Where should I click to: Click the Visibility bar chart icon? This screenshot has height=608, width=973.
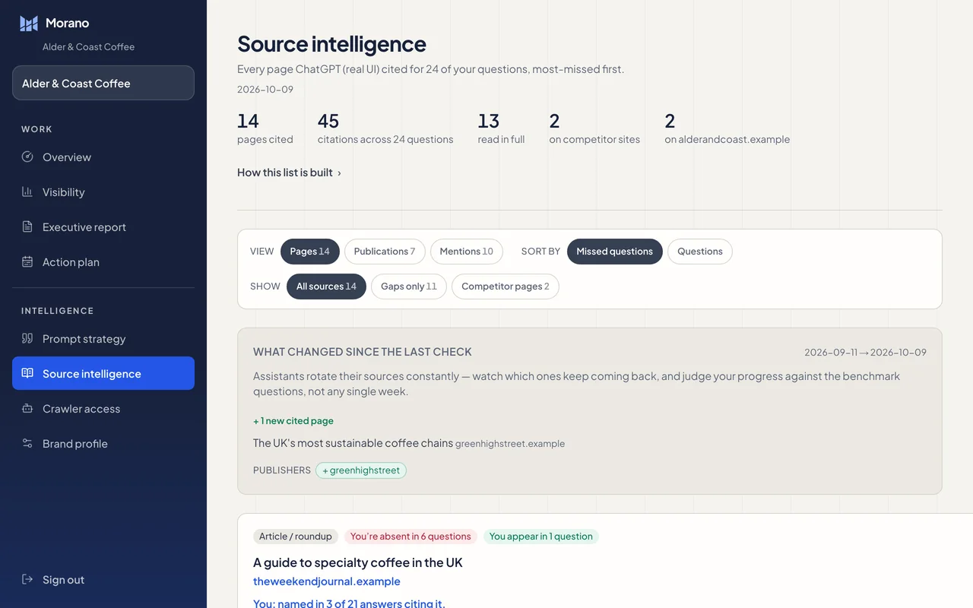27,192
